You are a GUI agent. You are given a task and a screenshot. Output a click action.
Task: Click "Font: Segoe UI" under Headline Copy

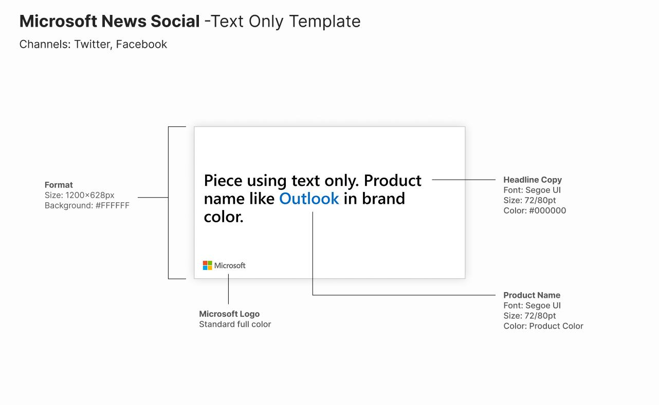coord(532,190)
